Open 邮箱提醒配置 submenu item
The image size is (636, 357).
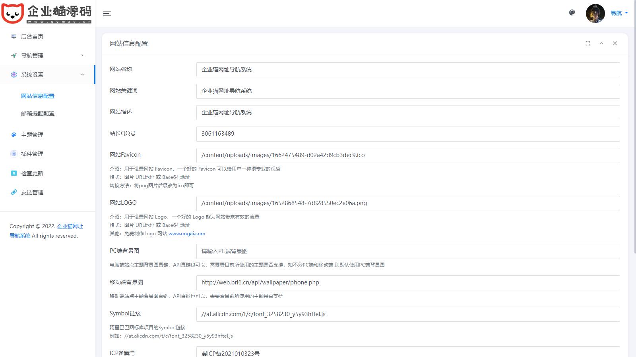point(38,113)
